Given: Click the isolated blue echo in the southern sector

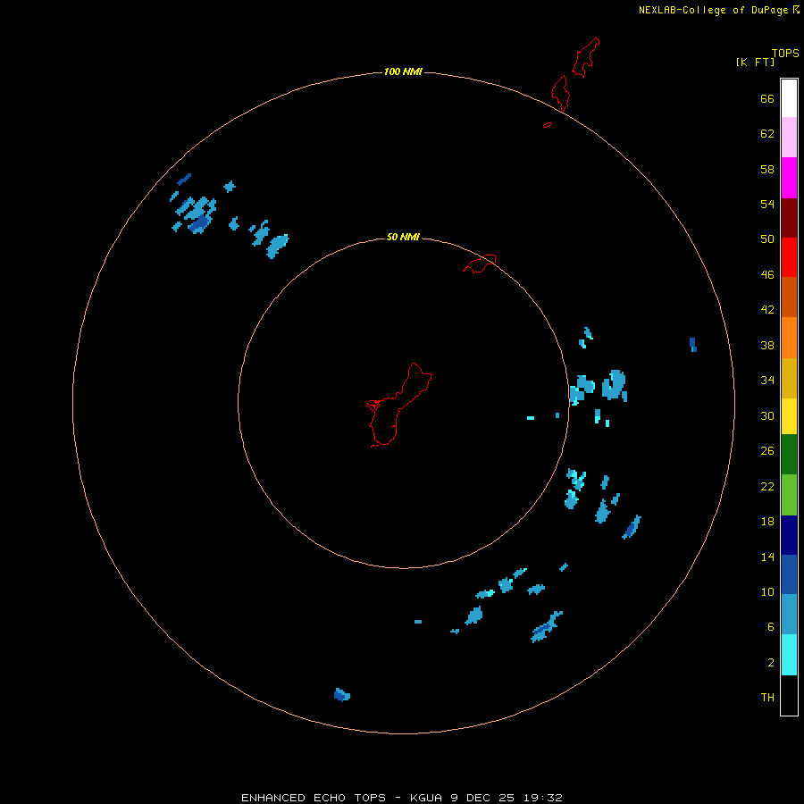Looking at the screenshot, I should tap(342, 695).
